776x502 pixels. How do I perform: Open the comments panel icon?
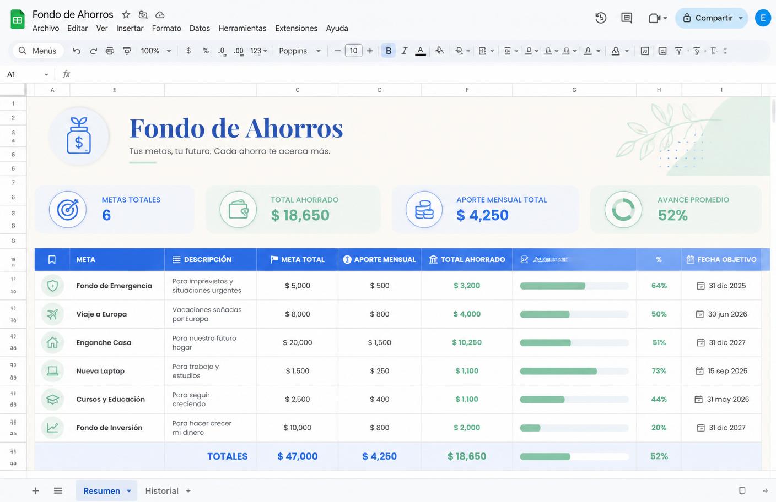coord(627,18)
